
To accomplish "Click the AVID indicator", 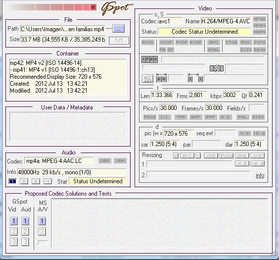I will click(x=148, y=42).
